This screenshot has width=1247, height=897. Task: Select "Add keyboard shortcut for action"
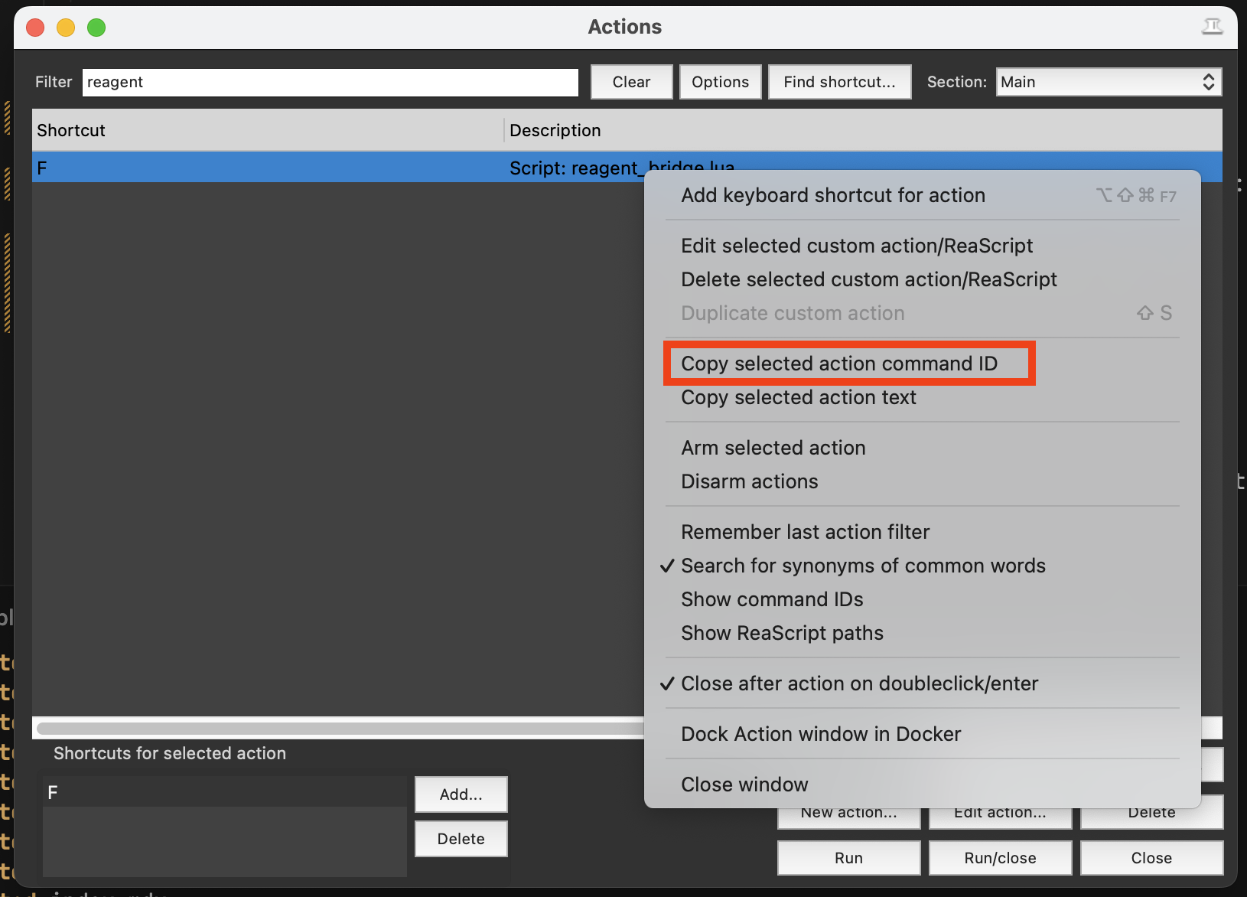(x=833, y=195)
